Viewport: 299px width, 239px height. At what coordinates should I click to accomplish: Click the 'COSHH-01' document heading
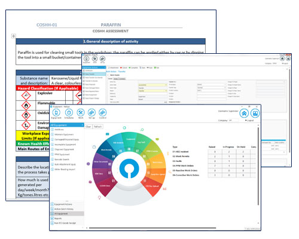(x=47, y=25)
